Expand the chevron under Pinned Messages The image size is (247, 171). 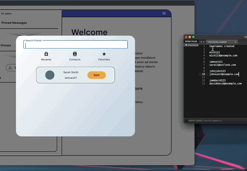tap(24, 34)
